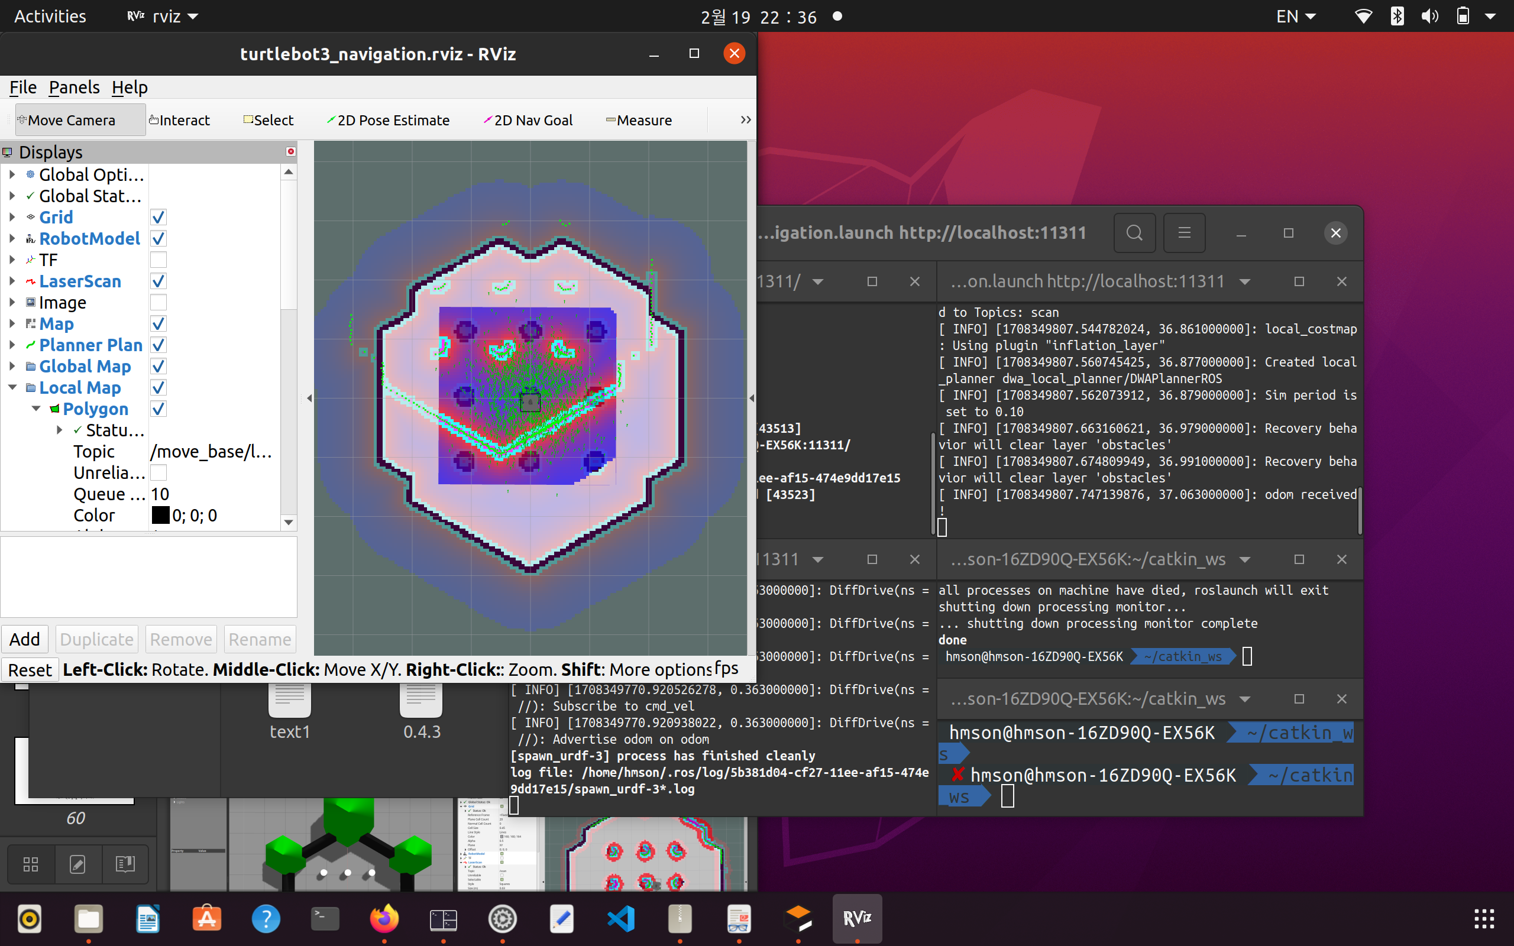Pick the 2D Pose Estimate tool

[x=388, y=119]
